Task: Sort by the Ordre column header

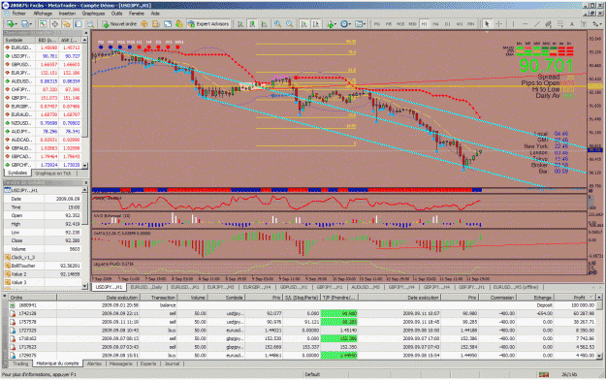Action: click(x=33, y=298)
